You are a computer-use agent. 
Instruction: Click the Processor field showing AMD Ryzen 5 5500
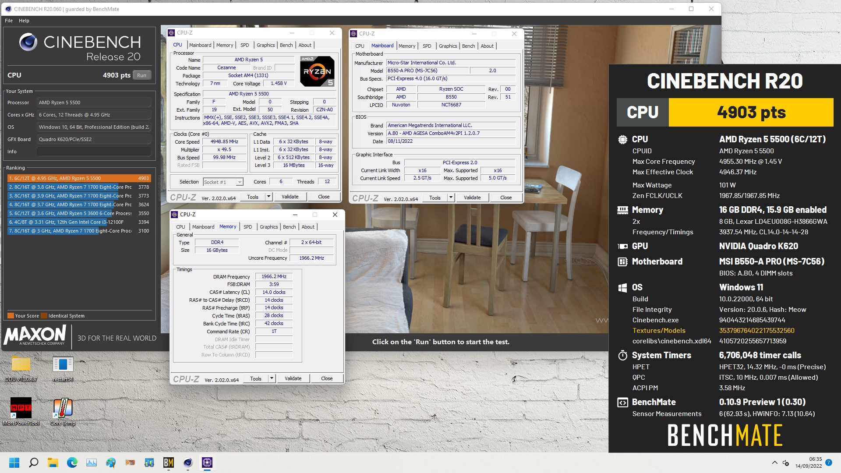(94, 102)
